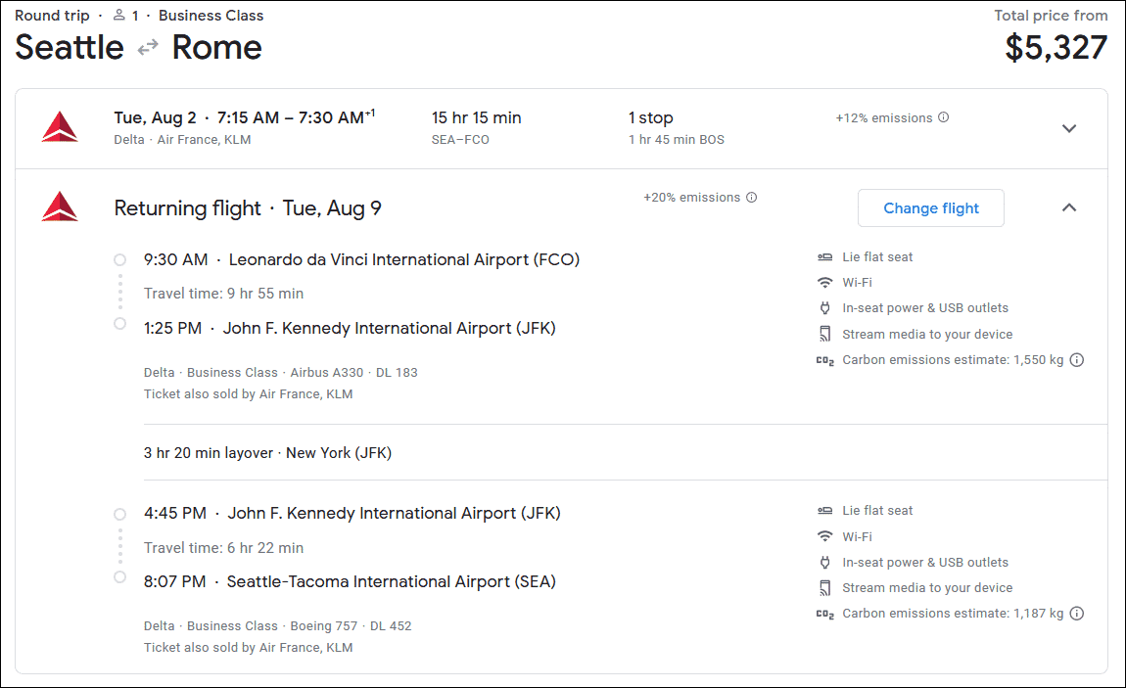Click the Lie flat seat icon for DL 452
The image size is (1126, 688).
pyautogui.click(x=825, y=511)
